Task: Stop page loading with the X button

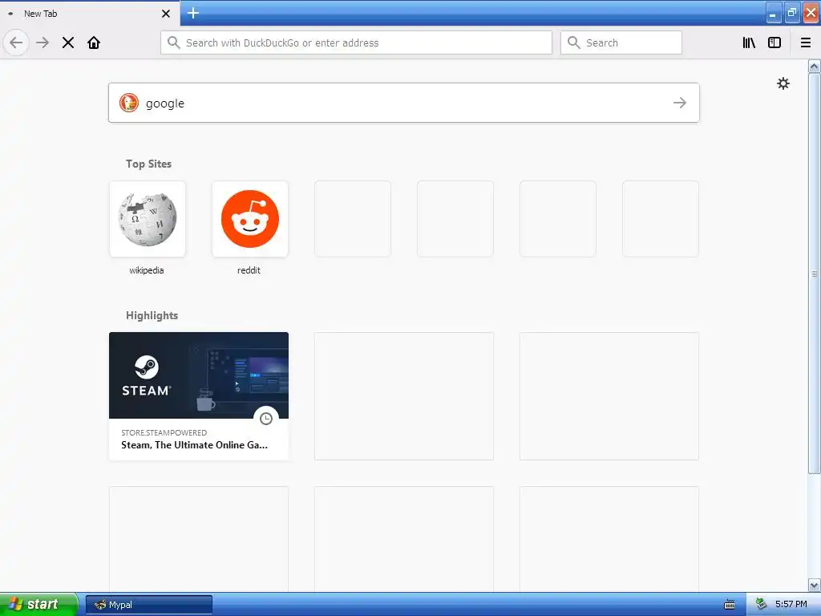Action: coord(68,43)
